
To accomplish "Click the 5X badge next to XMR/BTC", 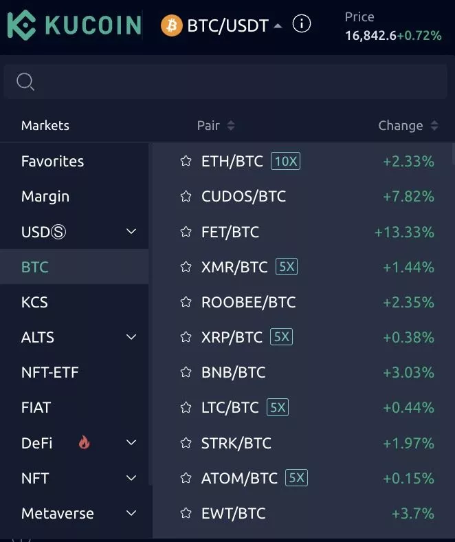I will (287, 266).
